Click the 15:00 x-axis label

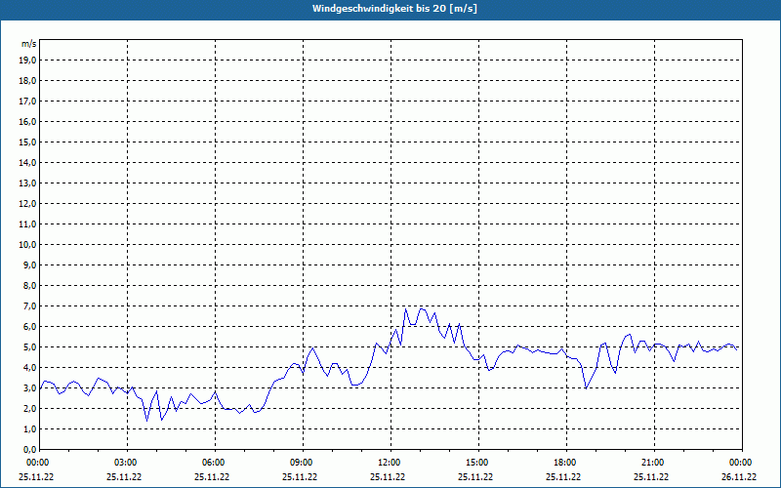[x=478, y=463]
